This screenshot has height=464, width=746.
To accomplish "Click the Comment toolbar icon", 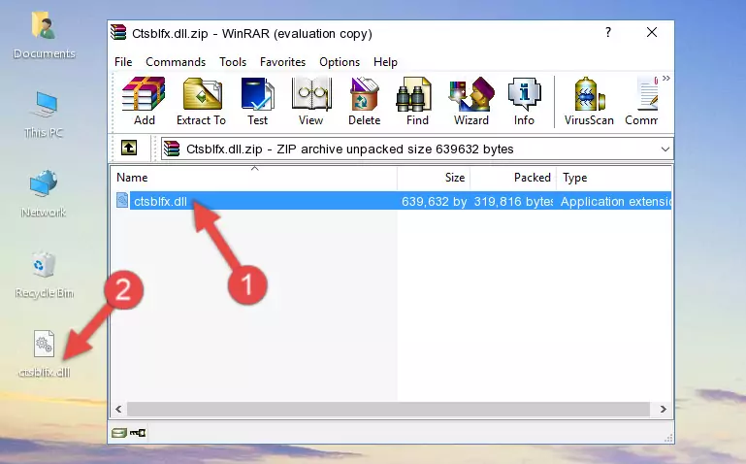I will tap(642, 101).
